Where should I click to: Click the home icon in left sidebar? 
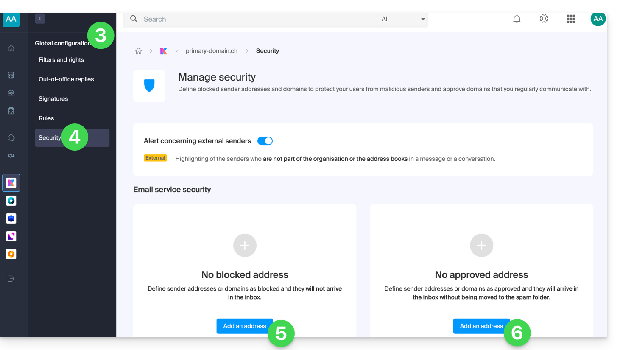coord(11,48)
